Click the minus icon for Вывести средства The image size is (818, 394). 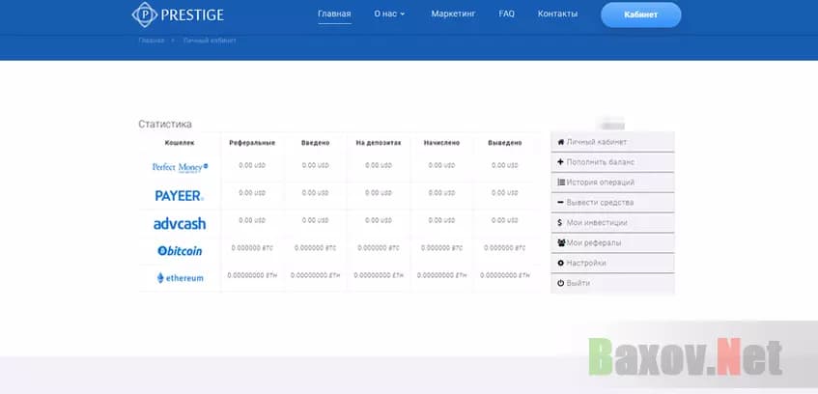561,203
